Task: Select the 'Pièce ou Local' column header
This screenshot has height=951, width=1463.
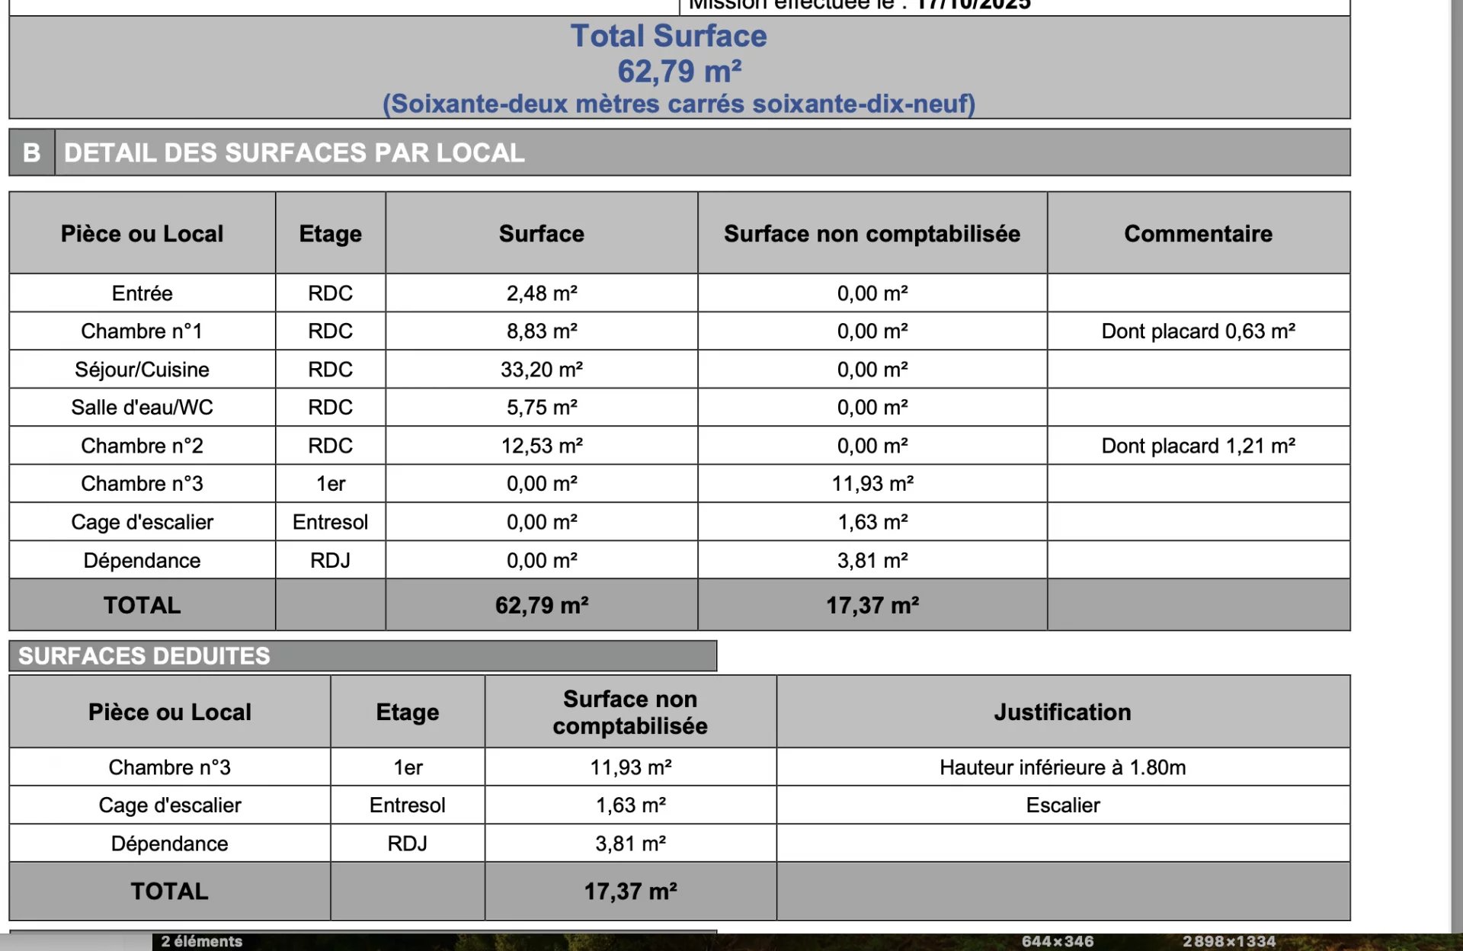Action: coord(142,233)
